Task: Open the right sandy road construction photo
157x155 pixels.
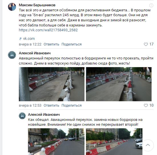Action: 119,84
